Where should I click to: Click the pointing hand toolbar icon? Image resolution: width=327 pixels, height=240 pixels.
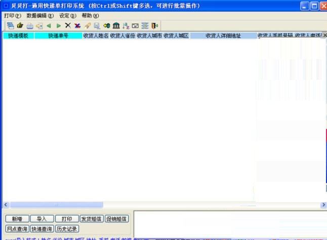20,26
